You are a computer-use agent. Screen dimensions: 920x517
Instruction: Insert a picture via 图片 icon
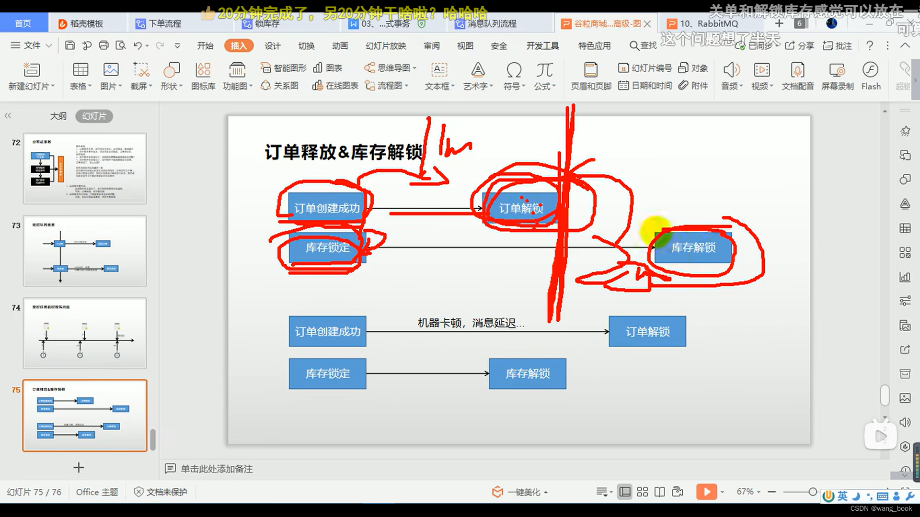[x=111, y=76]
